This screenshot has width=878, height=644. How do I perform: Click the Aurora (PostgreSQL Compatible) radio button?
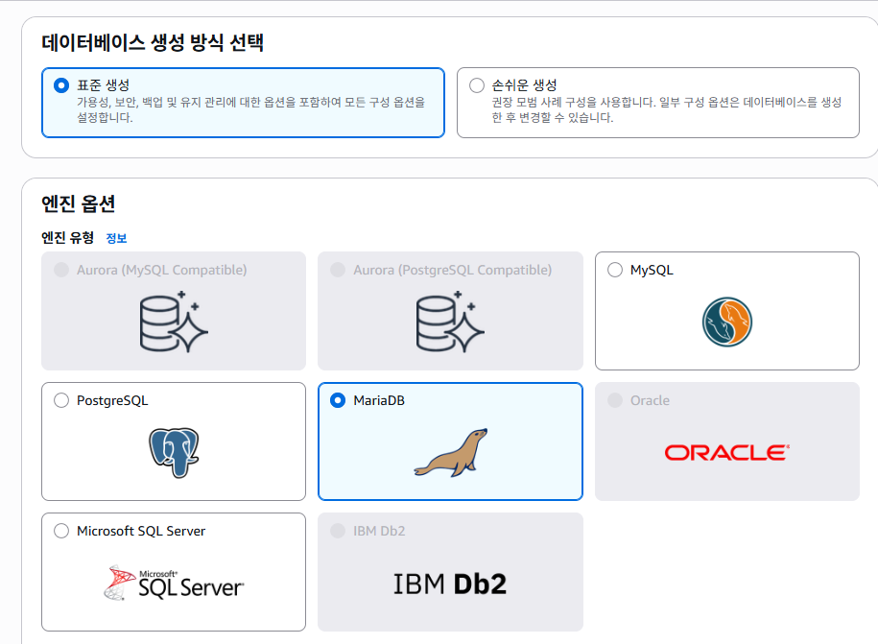point(338,270)
